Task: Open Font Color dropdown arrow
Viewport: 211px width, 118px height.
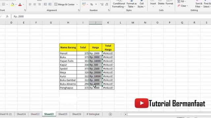Action: pos(23,4)
